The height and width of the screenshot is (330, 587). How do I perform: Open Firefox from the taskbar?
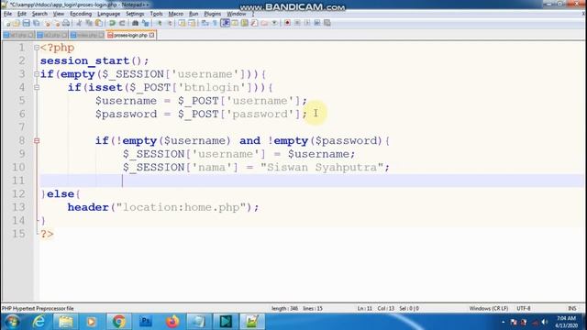172,322
